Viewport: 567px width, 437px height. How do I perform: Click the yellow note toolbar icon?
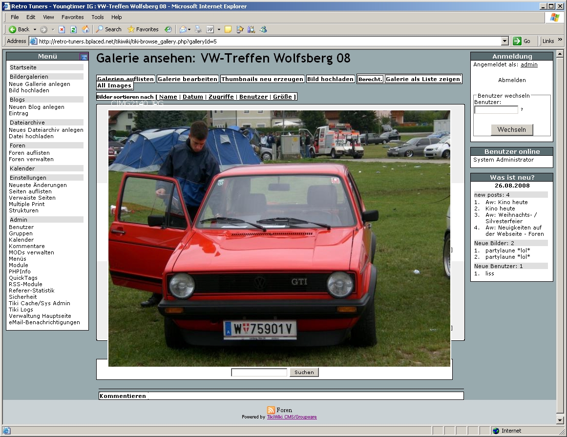228,29
